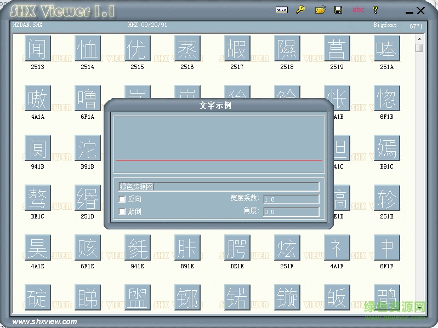Click the VISA registration icon

(282, 10)
